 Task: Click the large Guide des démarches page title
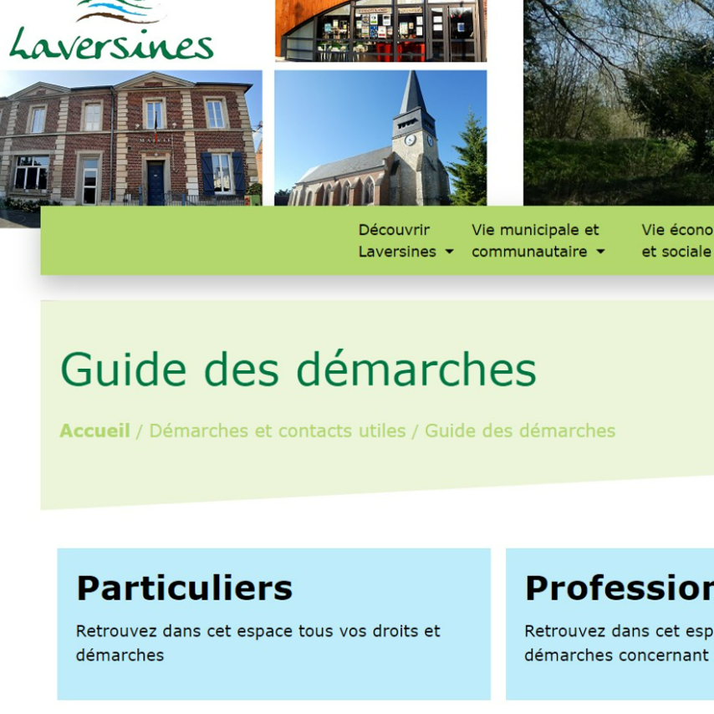[298, 369]
